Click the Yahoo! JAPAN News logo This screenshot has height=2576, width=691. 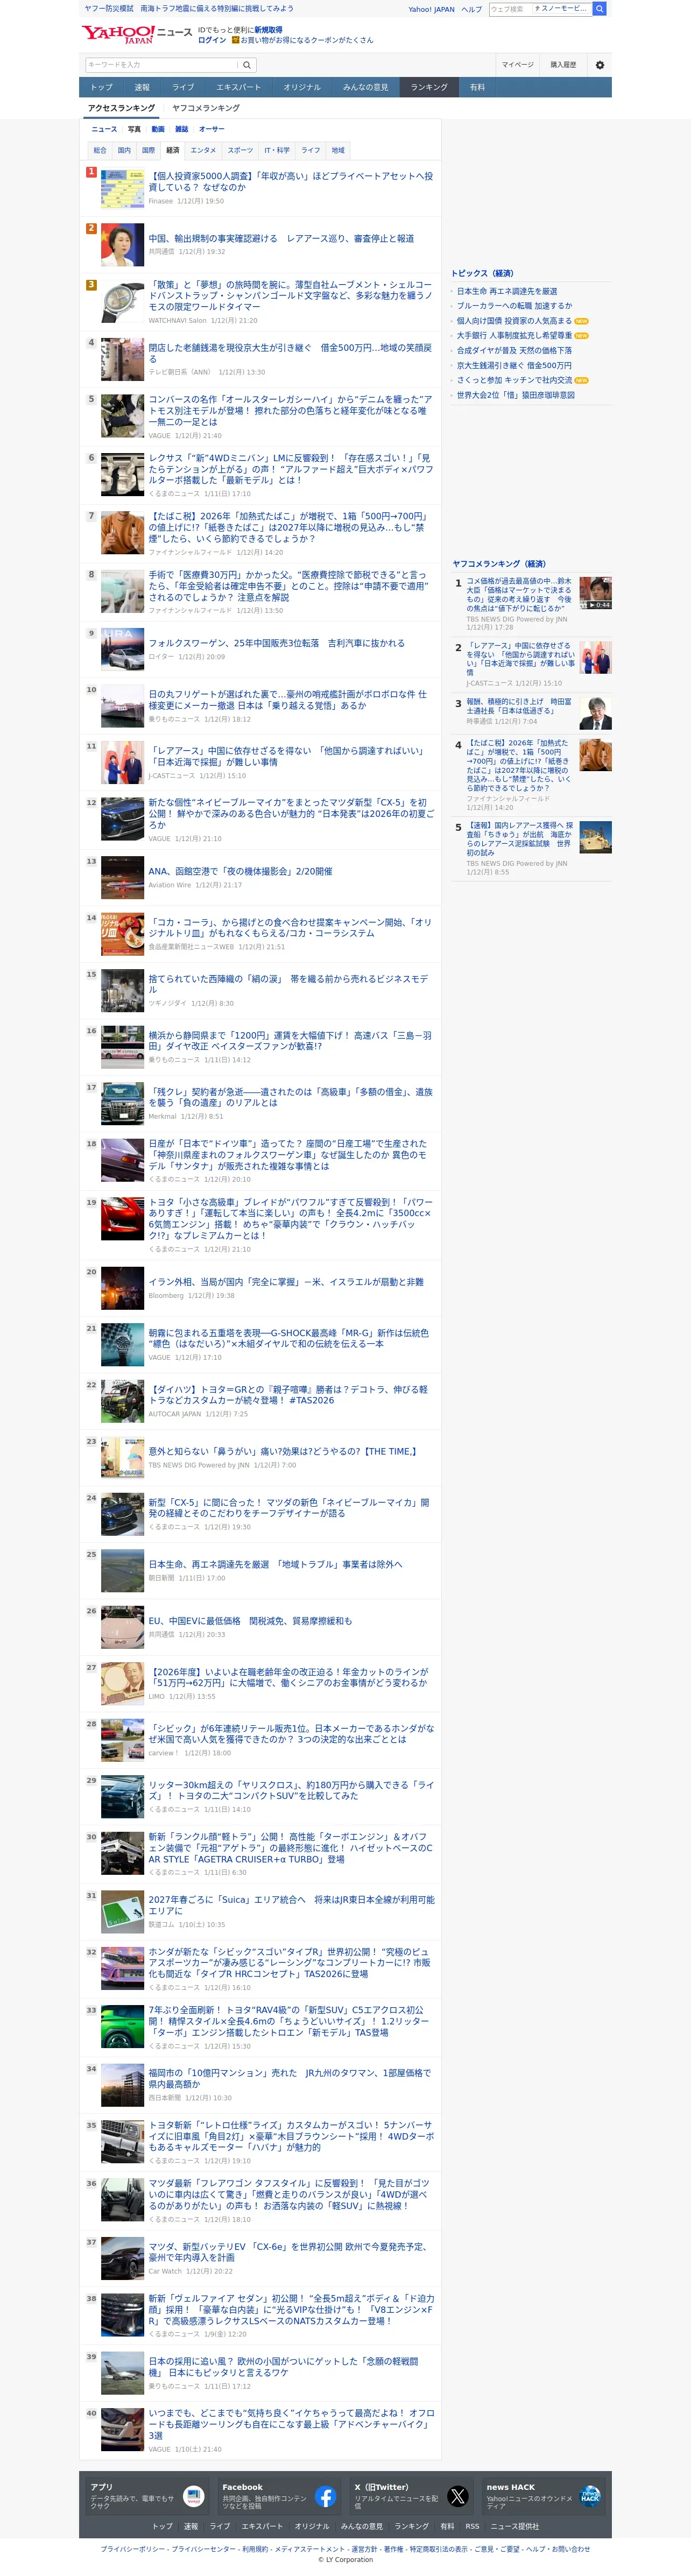137,34
